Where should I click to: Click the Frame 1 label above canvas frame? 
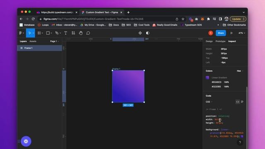pos(116,69)
